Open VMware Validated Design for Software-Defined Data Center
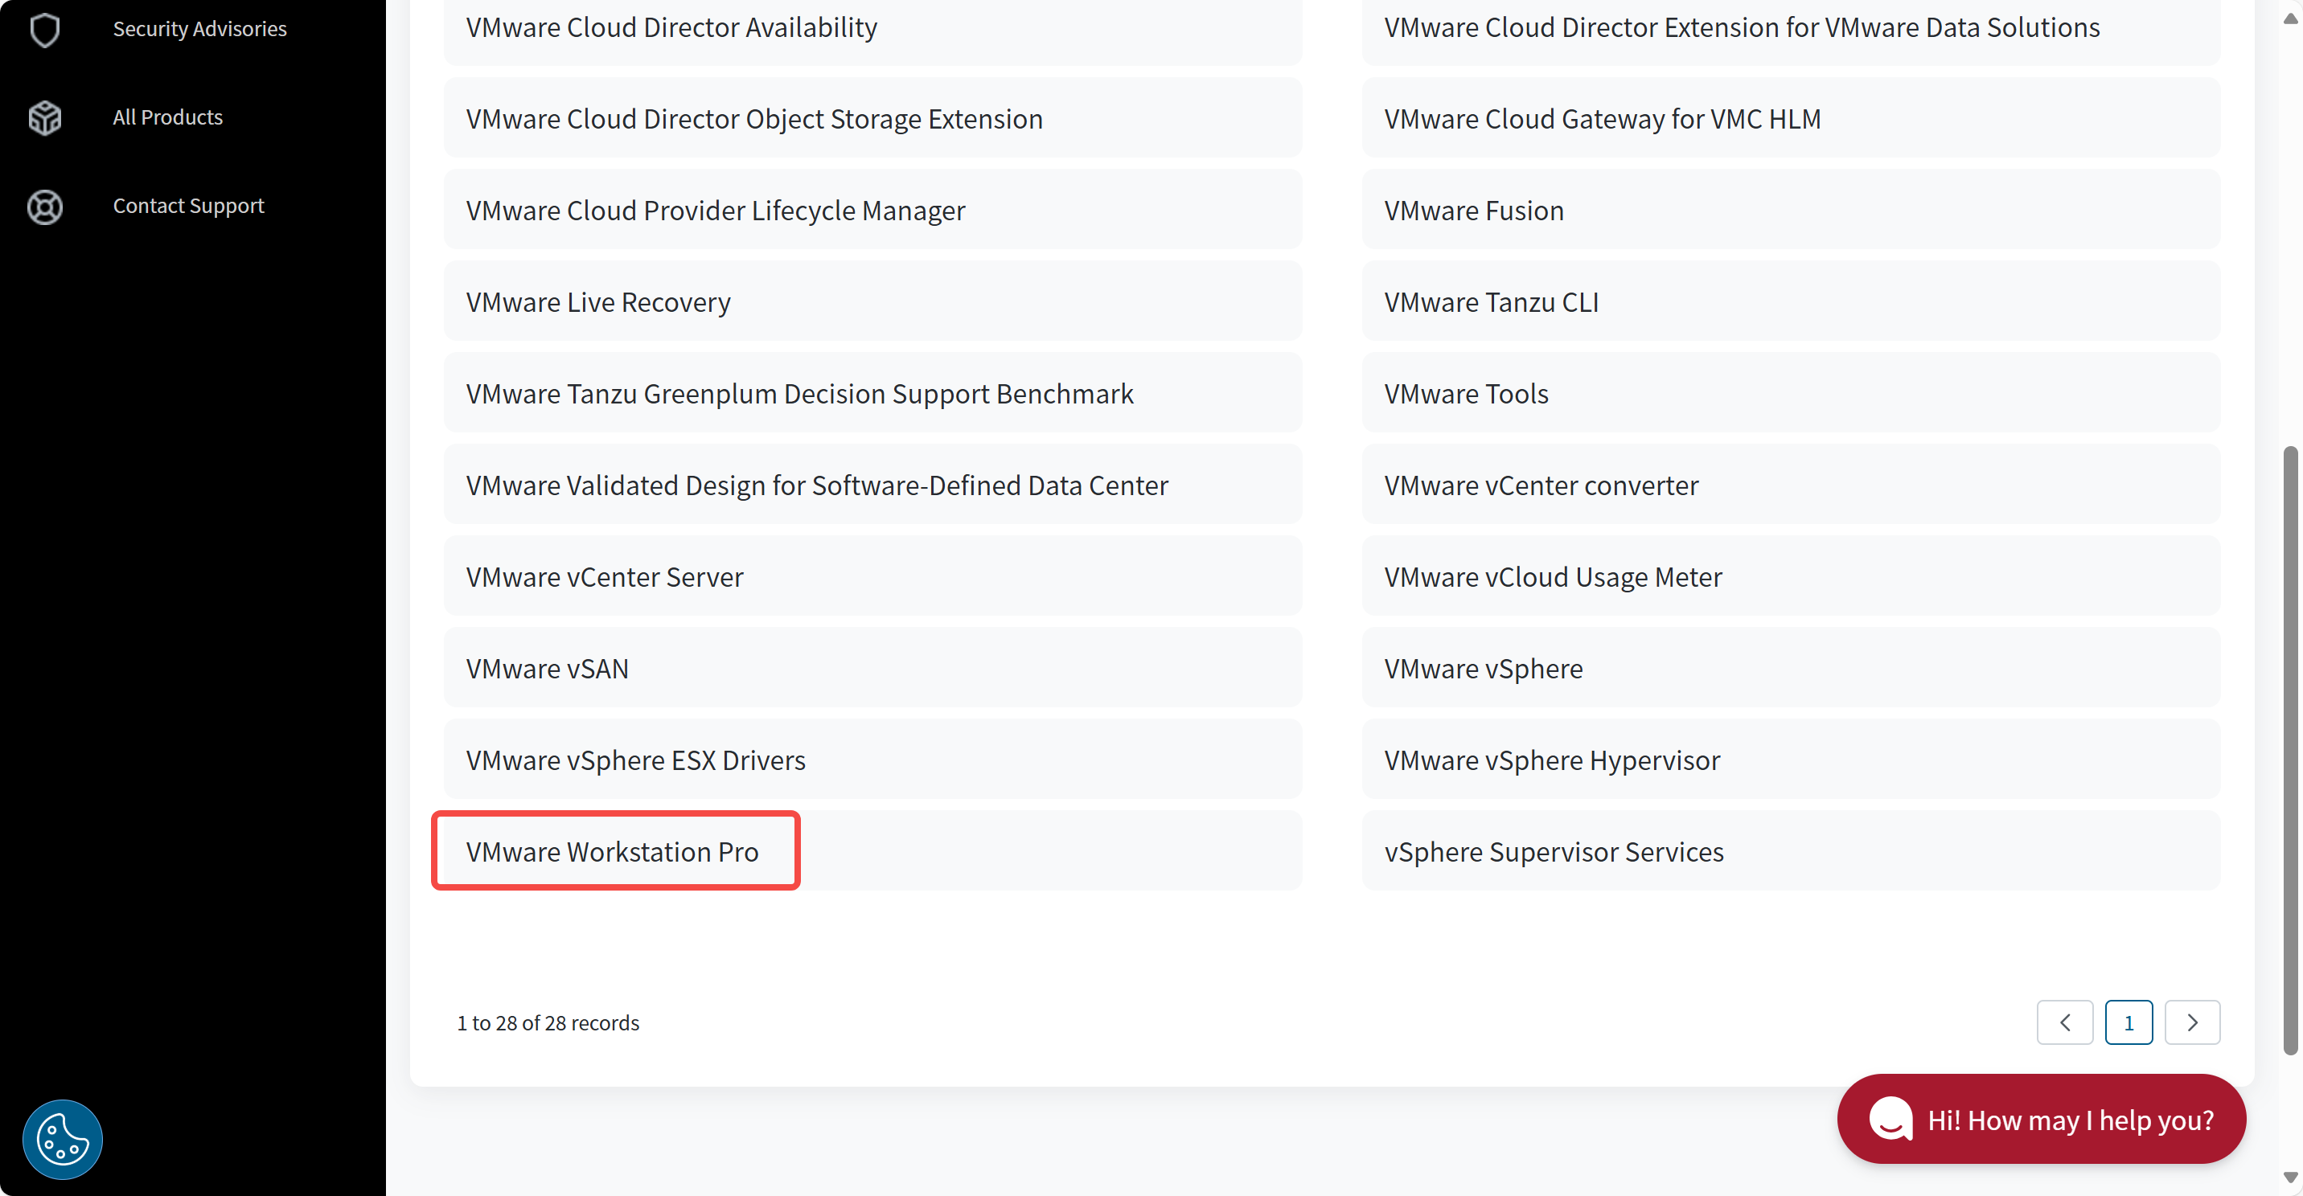This screenshot has width=2303, height=1196. [872, 485]
